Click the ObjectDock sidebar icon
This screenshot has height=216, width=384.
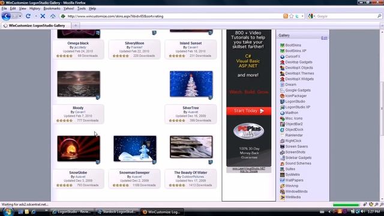click(x=282, y=130)
